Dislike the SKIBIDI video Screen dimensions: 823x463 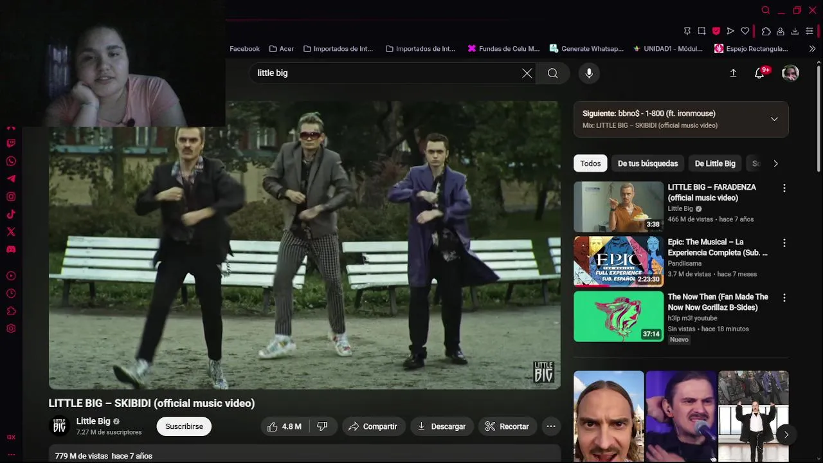pos(323,426)
